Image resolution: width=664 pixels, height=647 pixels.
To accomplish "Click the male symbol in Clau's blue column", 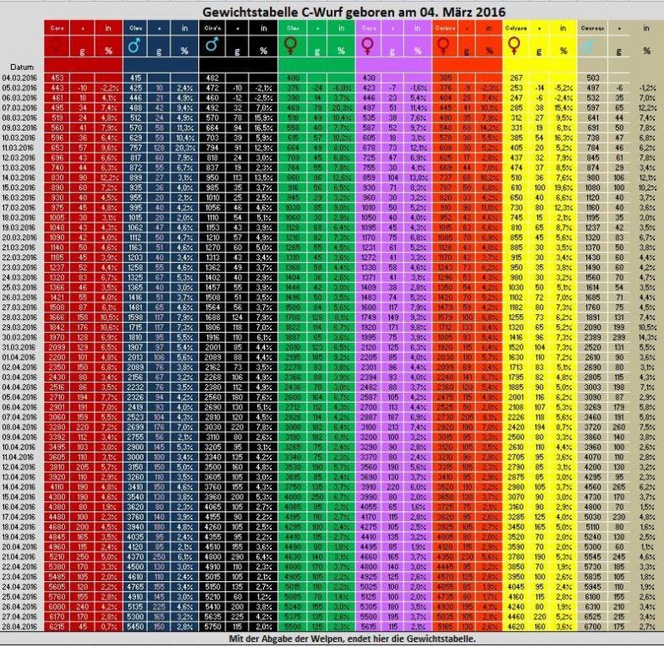I will point(134,46).
